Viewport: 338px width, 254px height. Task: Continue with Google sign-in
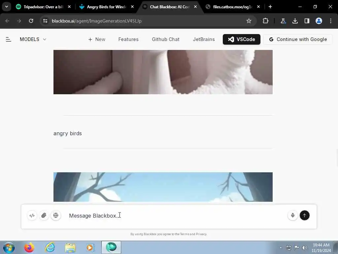click(x=298, y=39)
